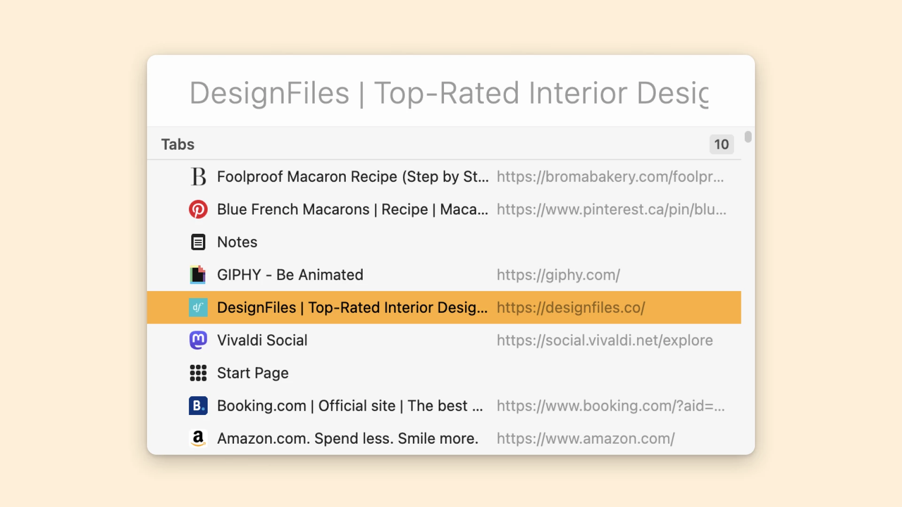Open the 'Start Page' entry title
The width and height of the screenshot is (902, 507).
coord(253,373)
